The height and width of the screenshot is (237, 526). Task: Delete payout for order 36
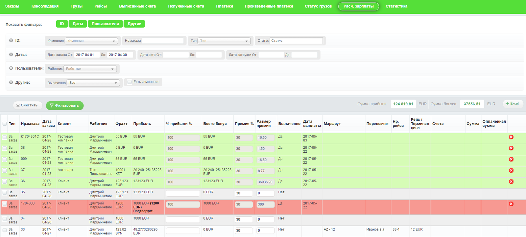tap(511, 182)
